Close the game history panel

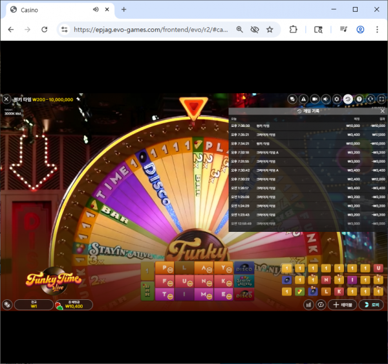(382, 111)
